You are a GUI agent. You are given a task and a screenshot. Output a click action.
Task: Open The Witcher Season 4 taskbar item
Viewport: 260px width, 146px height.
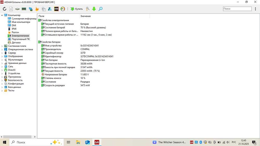tap(170, 142)
